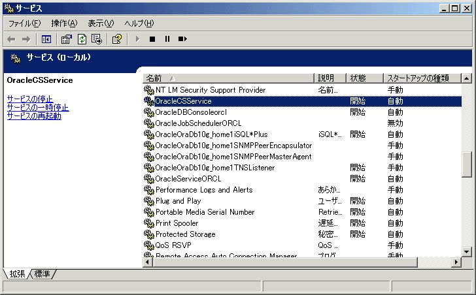The image size is (476, 295).
Task: Select the OracleCSService row
Action: point(302,101)
